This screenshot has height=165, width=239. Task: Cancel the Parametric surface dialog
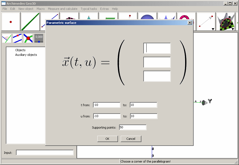click(x=131, y=139)
